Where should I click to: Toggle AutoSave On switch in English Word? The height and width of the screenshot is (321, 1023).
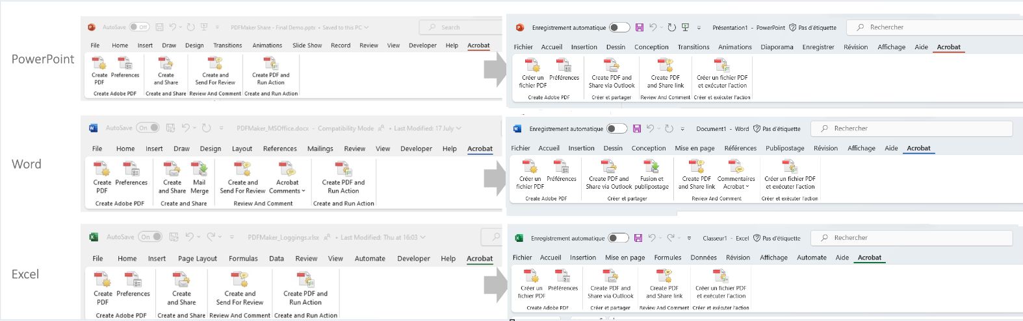(148, 128)
